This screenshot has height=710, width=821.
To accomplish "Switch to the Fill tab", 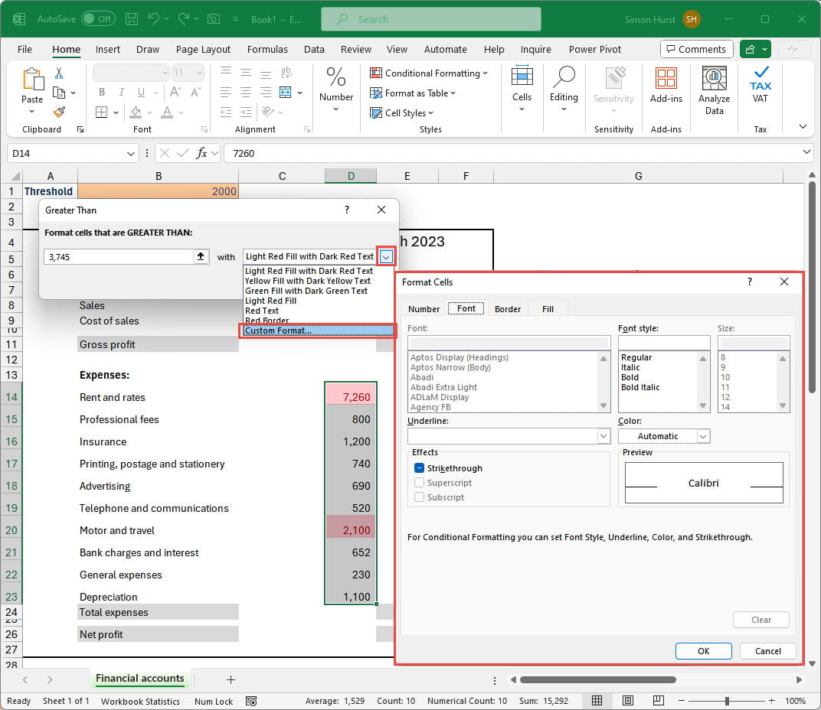I will [x=548, y=309].
